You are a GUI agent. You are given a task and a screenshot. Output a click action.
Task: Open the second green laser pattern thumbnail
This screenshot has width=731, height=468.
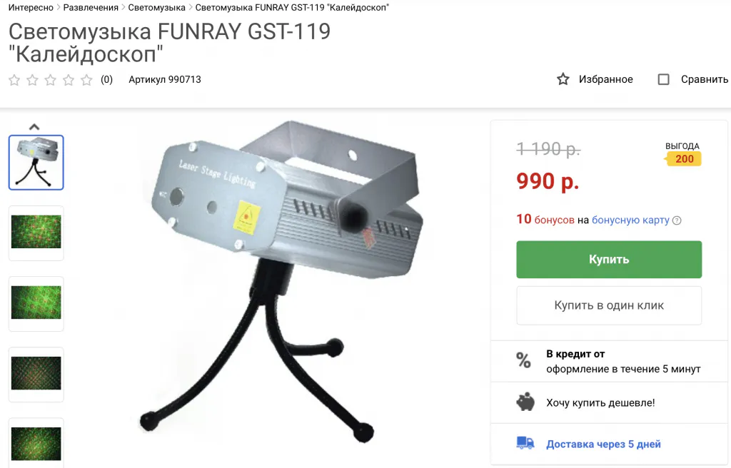coord(36,303)
